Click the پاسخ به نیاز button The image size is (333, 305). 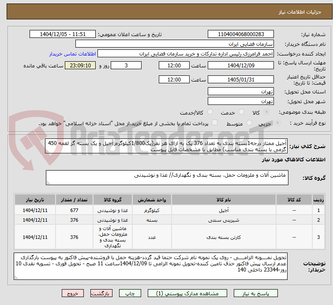pos(255,294)
